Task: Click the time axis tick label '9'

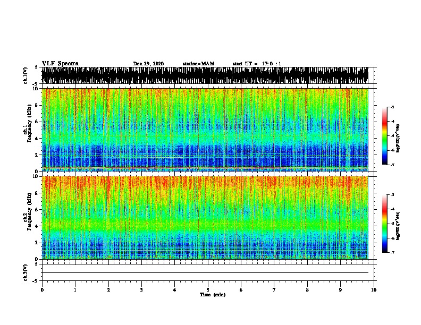Action: click(x=340, y=290)
